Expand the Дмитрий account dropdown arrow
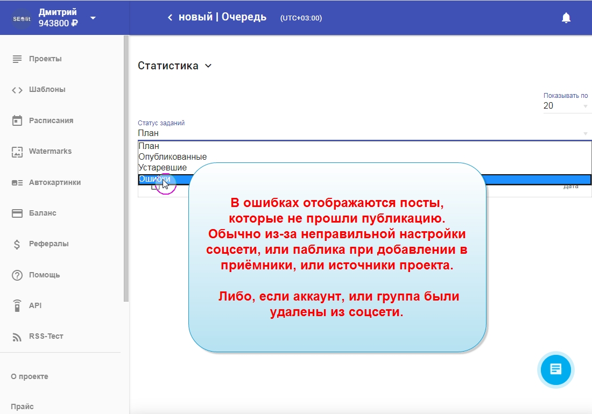This screenshot has width=592, height=414. pos(93,18)
